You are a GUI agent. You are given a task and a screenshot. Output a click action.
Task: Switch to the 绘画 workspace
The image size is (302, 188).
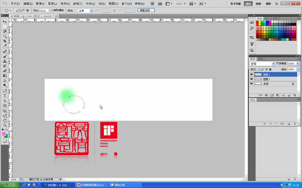click(x=258, y=4)
